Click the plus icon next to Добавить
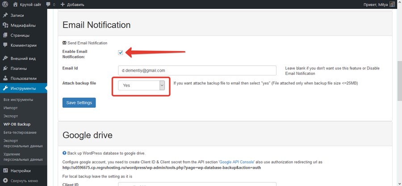402x186 pixels. pyautogui.click(x=63, y=4)
